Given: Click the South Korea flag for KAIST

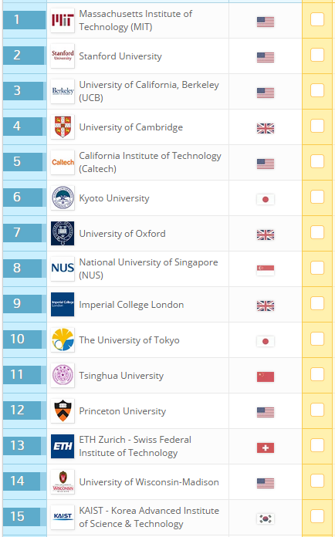Looking at the screenshot, I should (x=266, y=518).
